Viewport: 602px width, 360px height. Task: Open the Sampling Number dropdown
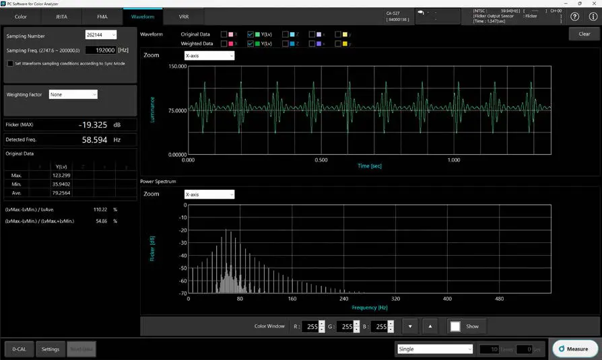coord(101,35)
